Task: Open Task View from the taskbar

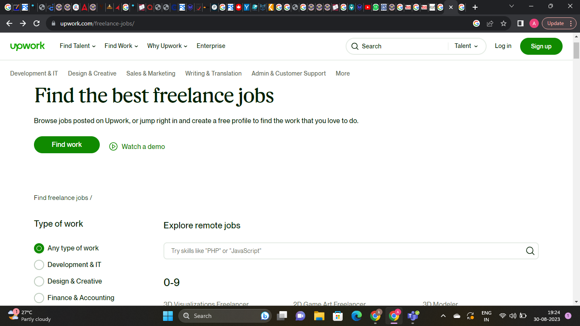Action: point(282,316)
